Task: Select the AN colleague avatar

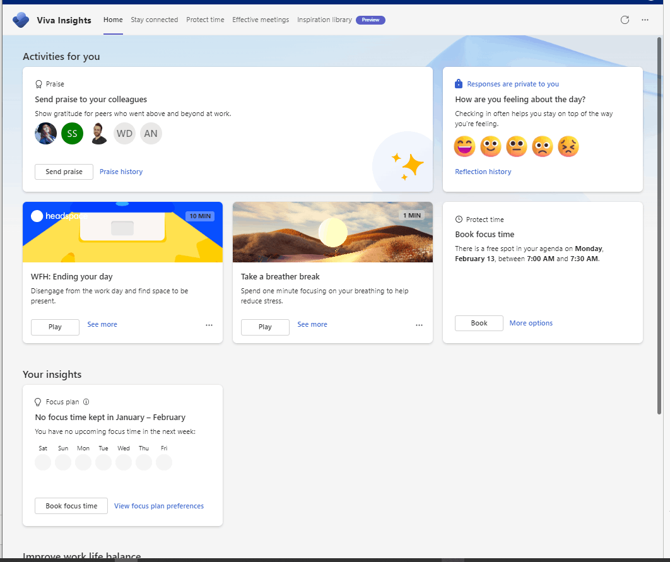Action: [x=151, y=133]
